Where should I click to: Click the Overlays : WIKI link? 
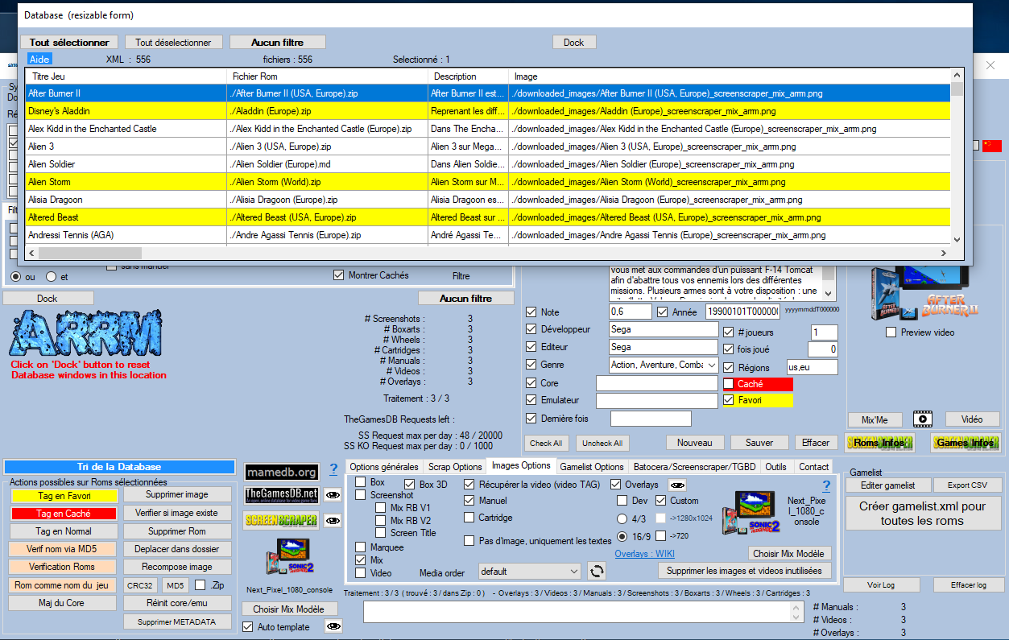644,554
